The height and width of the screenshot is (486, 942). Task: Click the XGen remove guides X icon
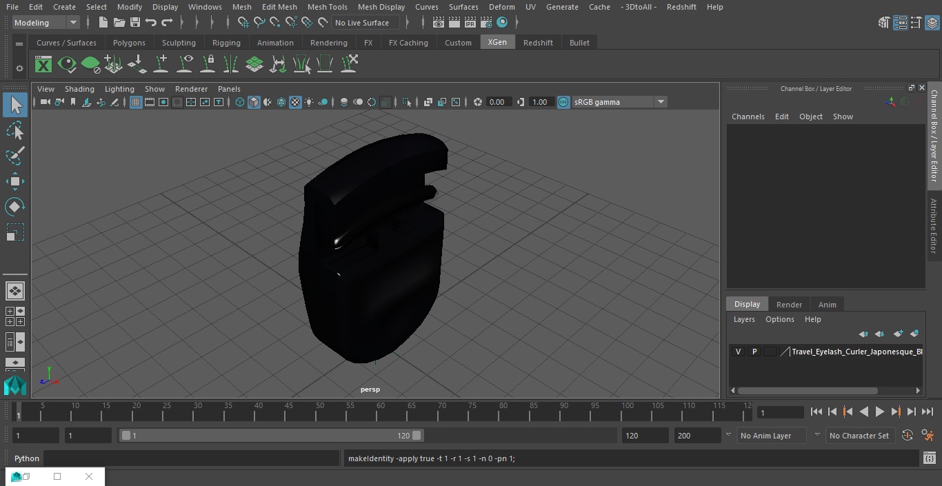click(349, 65)
